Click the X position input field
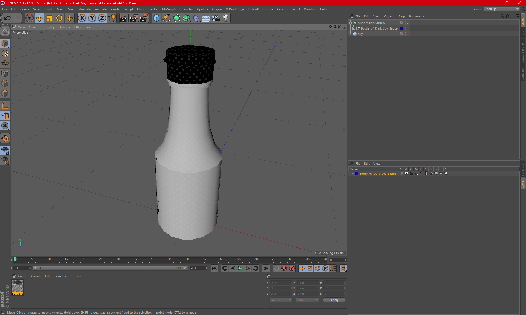Viewport: 526px width, 315px height. click(x=281, y=283)
